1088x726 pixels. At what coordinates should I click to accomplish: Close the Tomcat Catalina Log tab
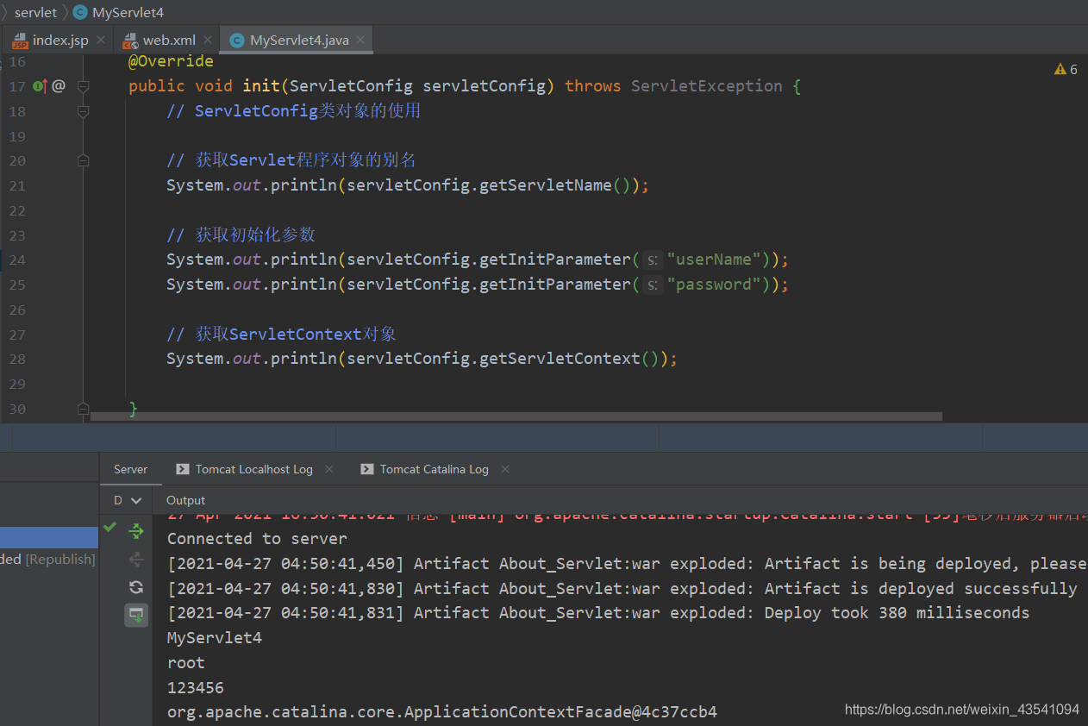[x=505, y=469]
